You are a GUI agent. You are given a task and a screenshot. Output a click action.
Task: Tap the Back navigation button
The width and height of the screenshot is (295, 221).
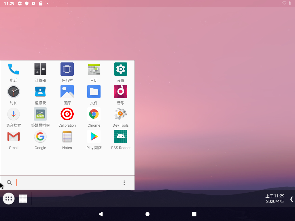101,214
